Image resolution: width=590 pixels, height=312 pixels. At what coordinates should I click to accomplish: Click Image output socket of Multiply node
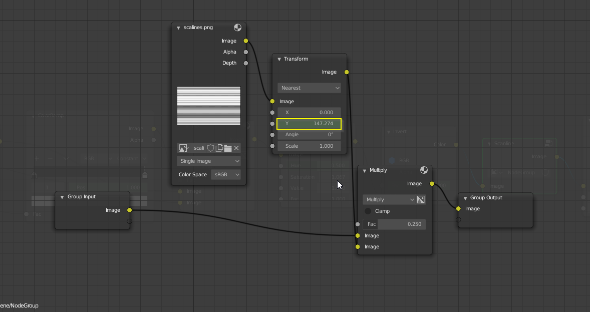pos(432,184)
